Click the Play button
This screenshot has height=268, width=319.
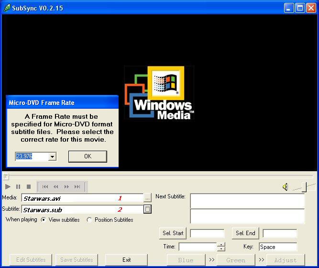pyautogui.click(x=8, y=186)
